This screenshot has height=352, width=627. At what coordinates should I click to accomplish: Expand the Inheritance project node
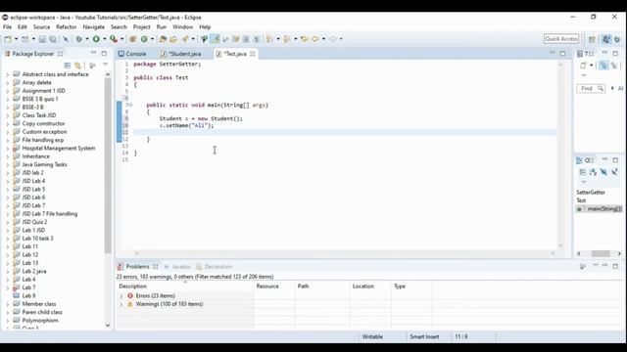(x=7, y=156)
